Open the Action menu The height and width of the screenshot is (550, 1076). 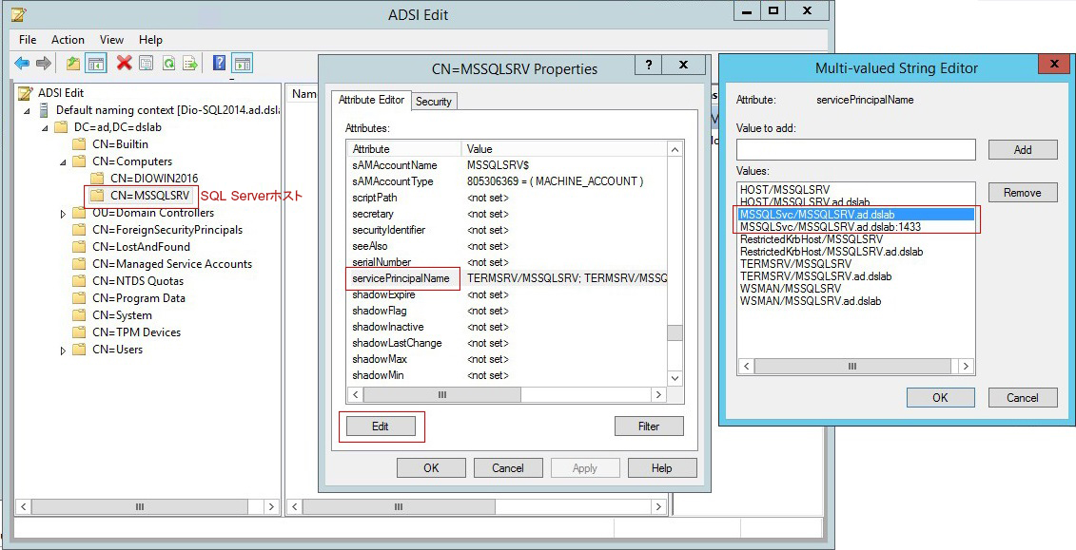click(68, 40)
